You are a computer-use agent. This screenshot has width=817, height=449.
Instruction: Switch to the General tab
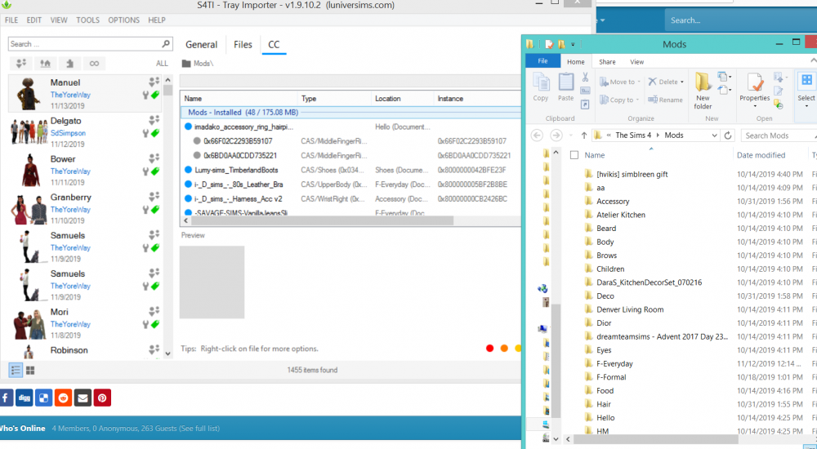(201, 45)
